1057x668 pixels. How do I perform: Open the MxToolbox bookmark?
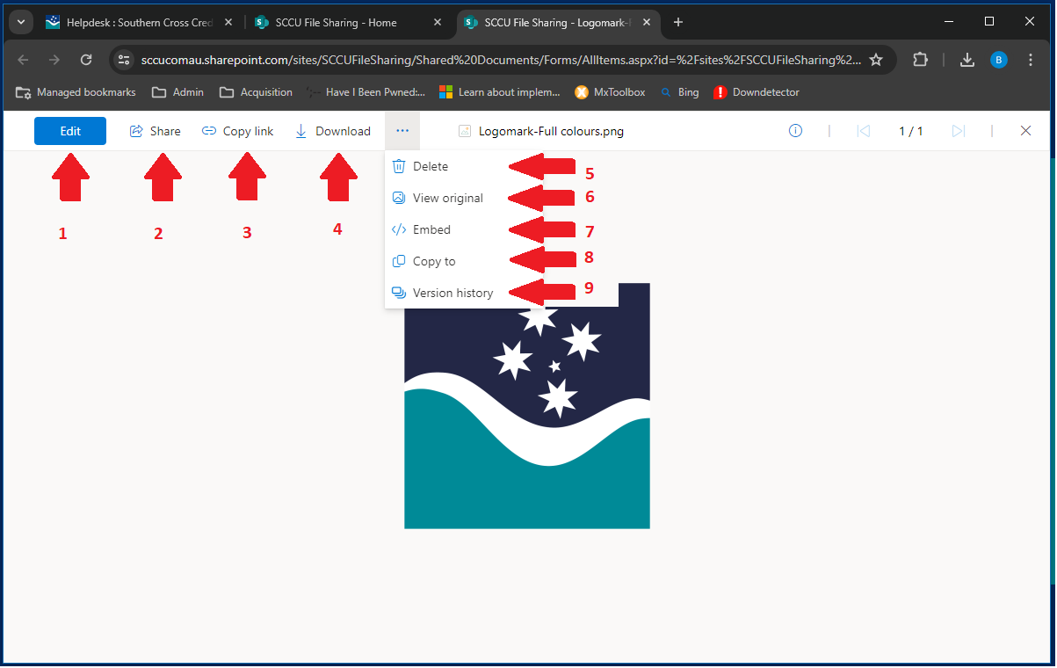610,92
